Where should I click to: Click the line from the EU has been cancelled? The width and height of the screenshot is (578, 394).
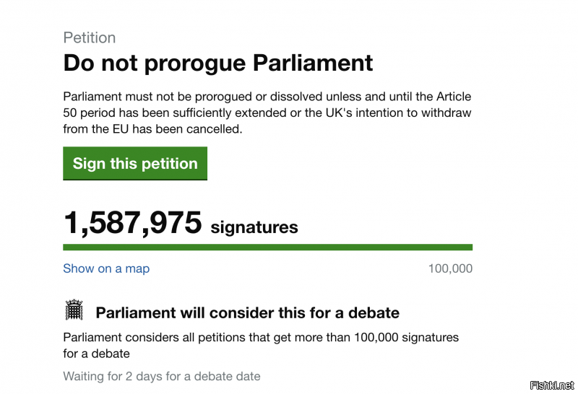[x=152, y=129]
